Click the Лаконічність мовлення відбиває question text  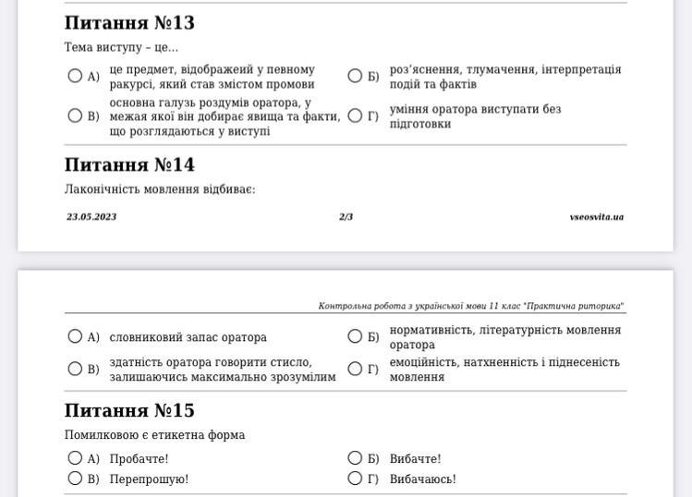click(160, 189)
